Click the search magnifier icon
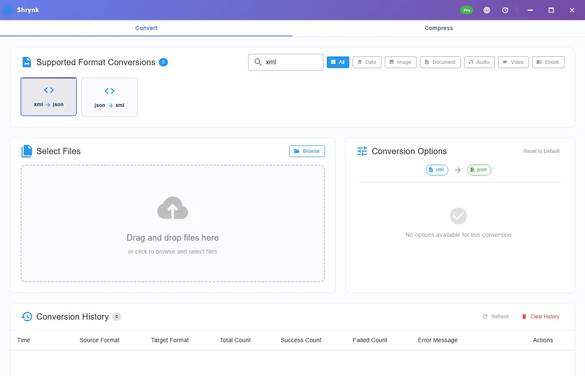The width and height of the screenshot is (585, 376). [258, 62]
